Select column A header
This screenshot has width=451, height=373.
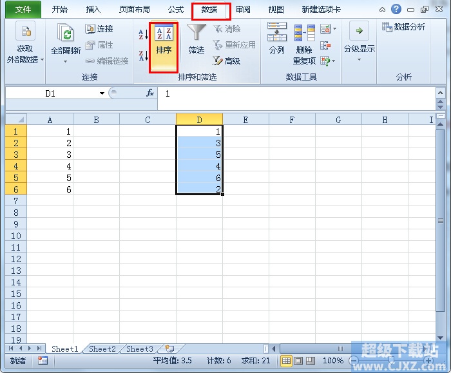[x=50, y=119]
